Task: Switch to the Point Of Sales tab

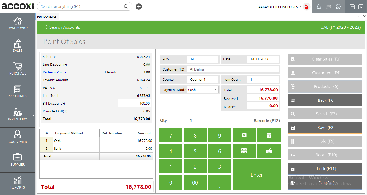Action: coord(47,16)
